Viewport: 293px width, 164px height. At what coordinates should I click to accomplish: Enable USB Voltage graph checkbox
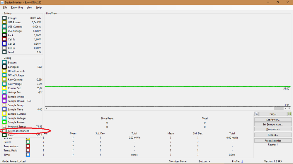[4, 31]
